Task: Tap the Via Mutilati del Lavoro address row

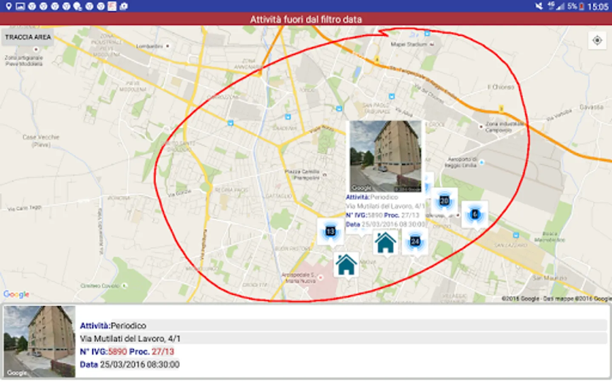Action: point(343,339)
